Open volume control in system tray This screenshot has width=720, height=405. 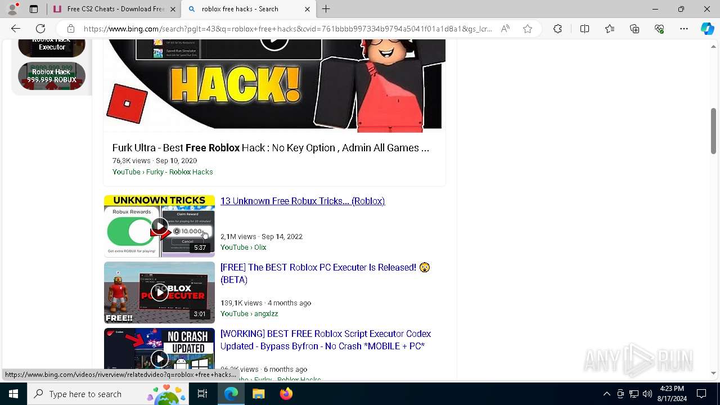tap(647, 394)
